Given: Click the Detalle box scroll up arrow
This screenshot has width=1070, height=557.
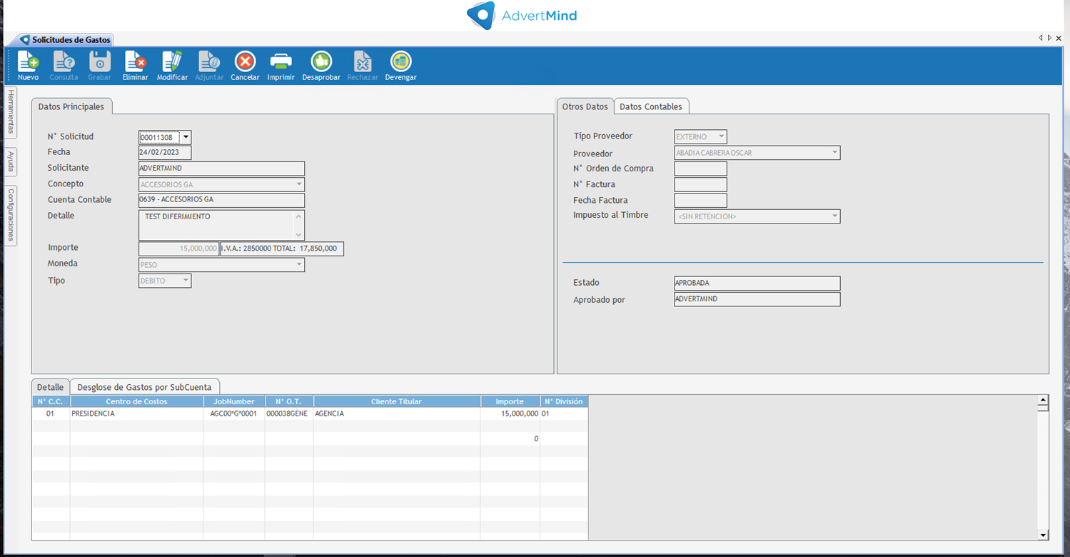Looking at the screenshot, I should [299, 216].
